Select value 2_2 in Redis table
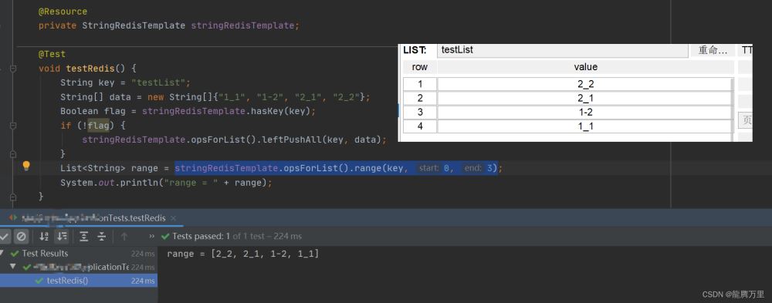772x303 pixels. coord(585,84)
